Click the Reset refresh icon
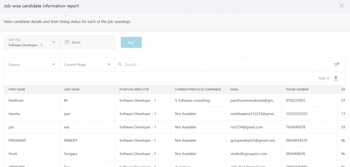This screenshot has height=167, width=350. (67, 42)
